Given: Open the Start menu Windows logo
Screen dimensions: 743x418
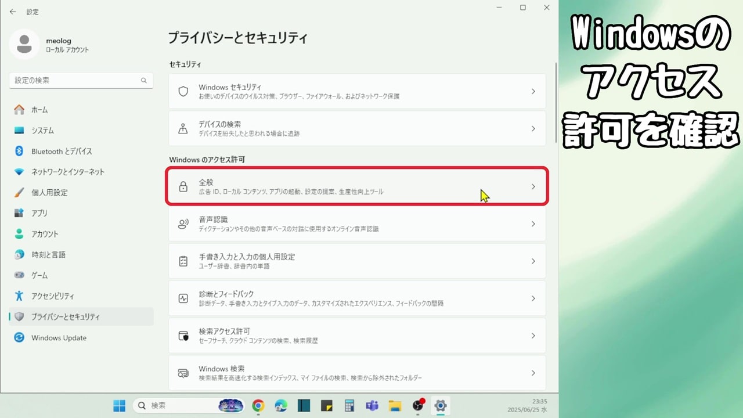Looking at the screenshot, I should pos(119,405).
